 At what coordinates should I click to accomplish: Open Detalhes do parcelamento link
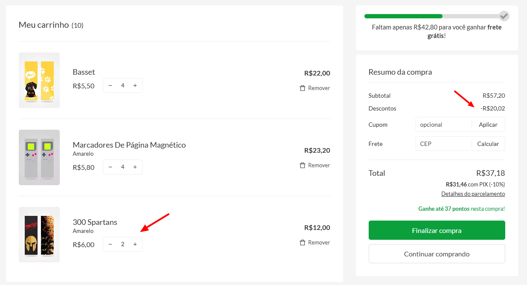pos(473,194)
